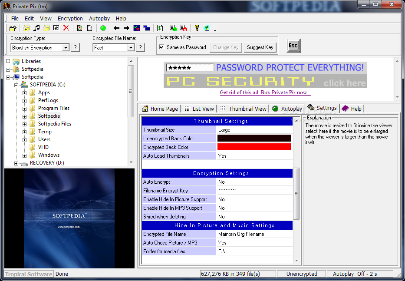Click the plain yellow folders toolbar icon
Screen dimensions: 405x281
pos(46,28)
